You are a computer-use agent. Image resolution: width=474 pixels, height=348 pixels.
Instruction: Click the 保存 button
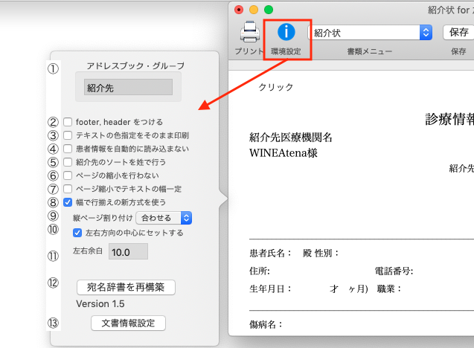click(x=458, y=32)
